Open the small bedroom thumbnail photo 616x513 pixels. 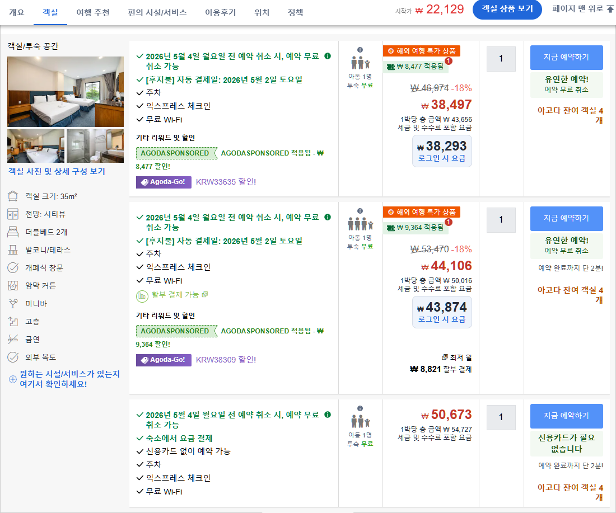click(x=36, y=146)
